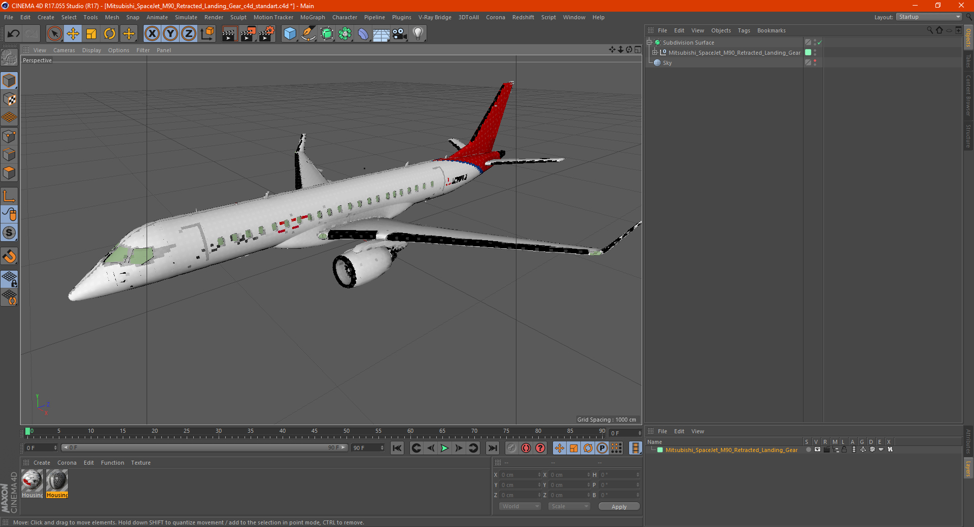Screen dimensions: 974x527
Task: Add a Cube primitive object
Action: [290, 34]
